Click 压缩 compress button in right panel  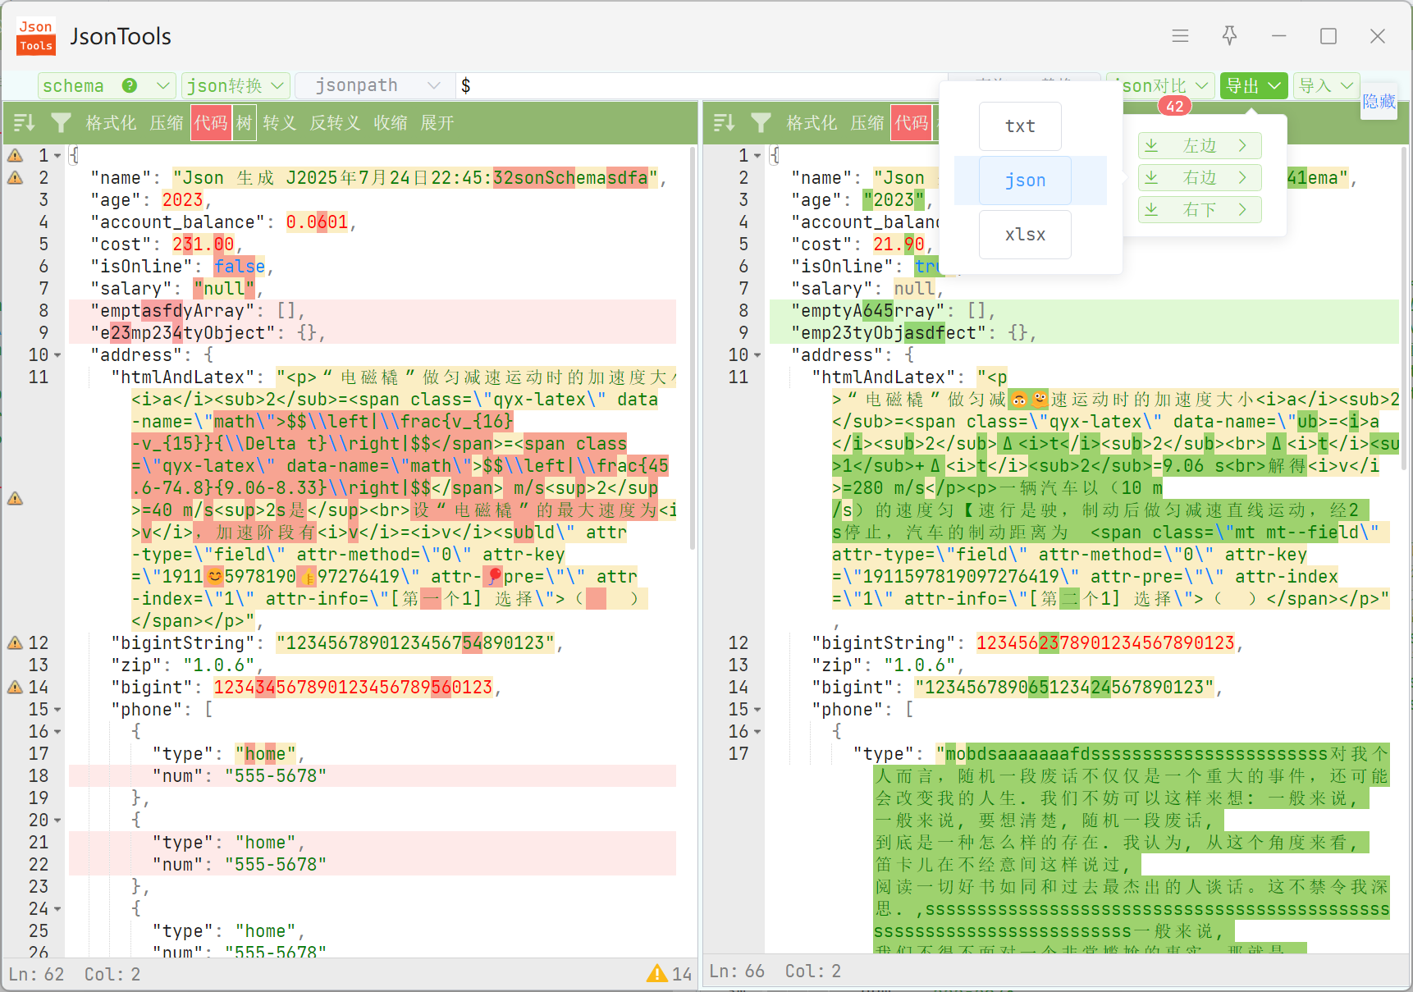click(867, 123)
